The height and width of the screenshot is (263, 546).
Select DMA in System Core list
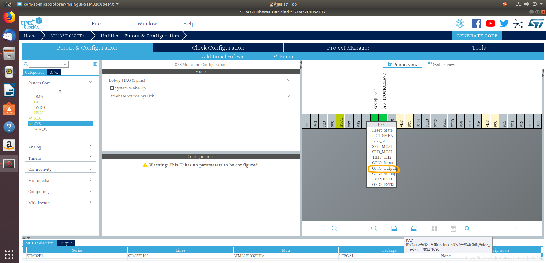pyautogui.click(x=39, y=97)
